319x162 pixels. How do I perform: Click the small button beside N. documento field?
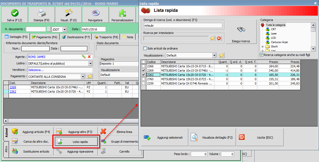pos(49,29)
